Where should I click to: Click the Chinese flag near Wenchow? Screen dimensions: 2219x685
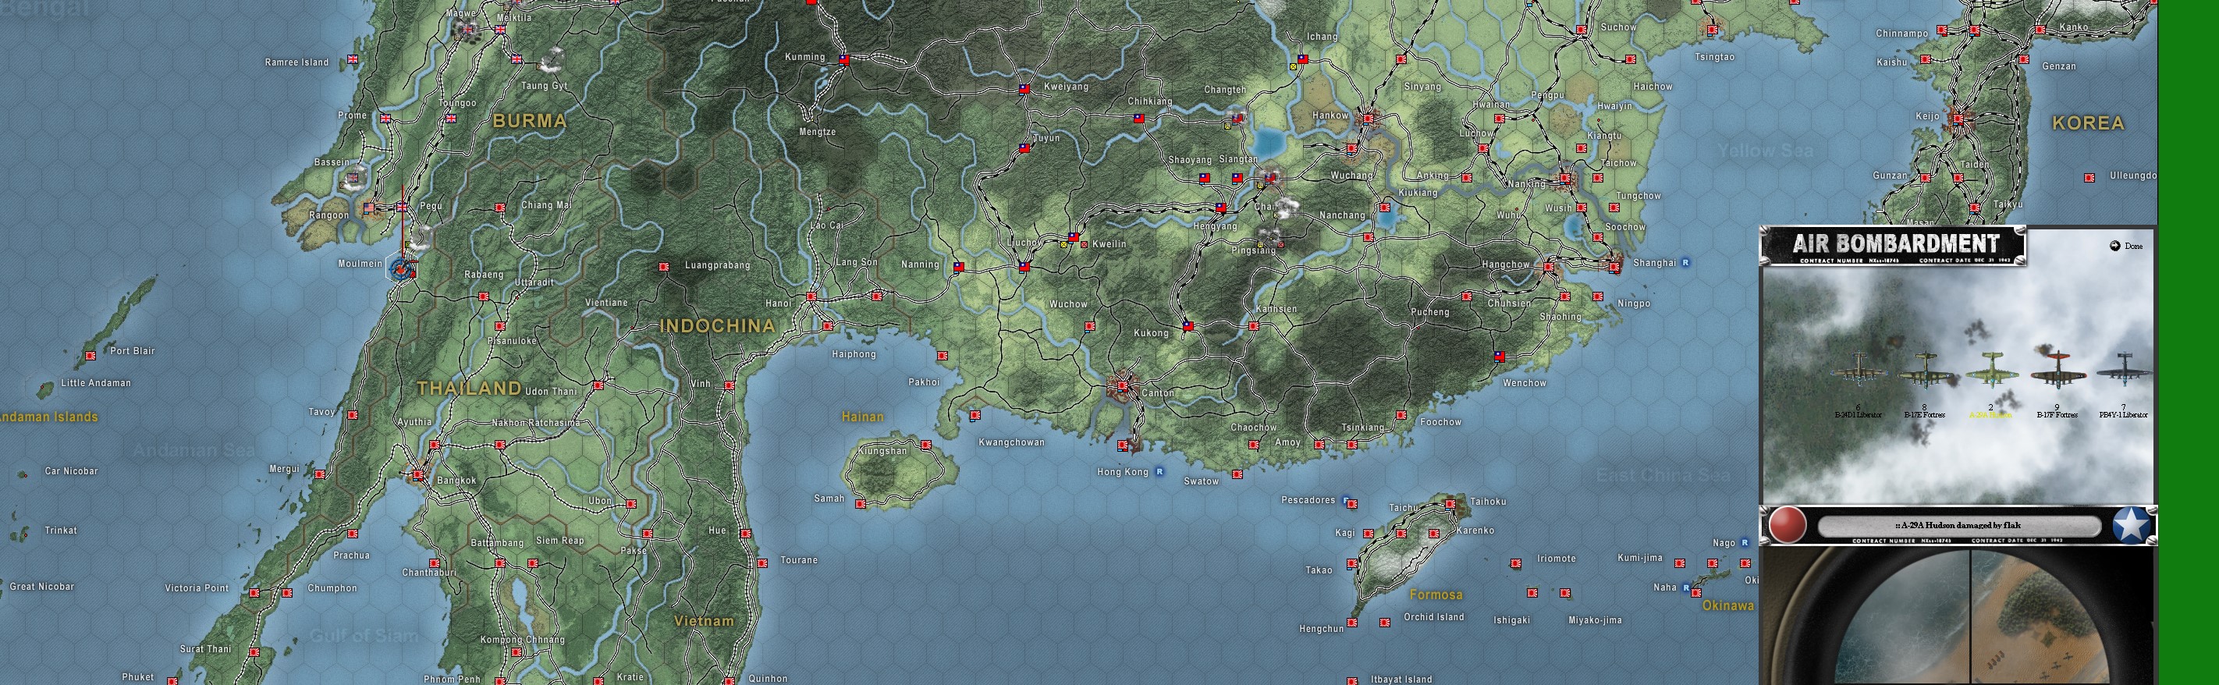pyautogui.click(x=1499, y=355)
